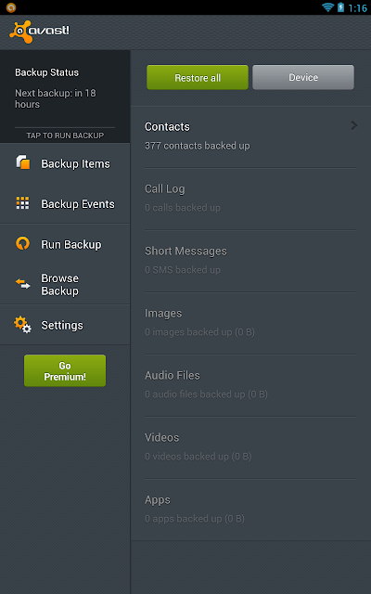371x594 pixels.
Task: Click '377 contacts backed up' text
Action: pyautogui.click(x=198, y=146)
